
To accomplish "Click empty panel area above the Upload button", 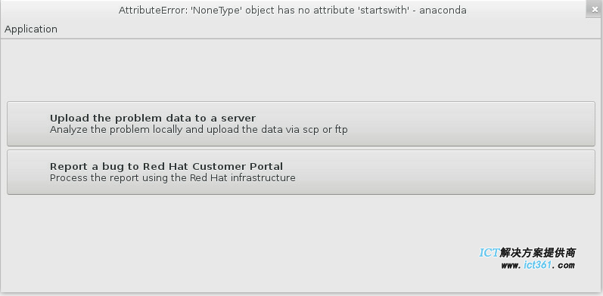I will click(301, 70).
